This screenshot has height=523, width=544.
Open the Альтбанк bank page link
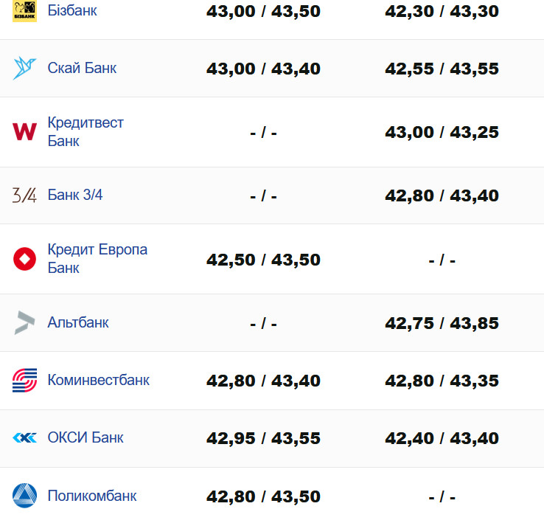pyautogui.click(x=78, y=322)
